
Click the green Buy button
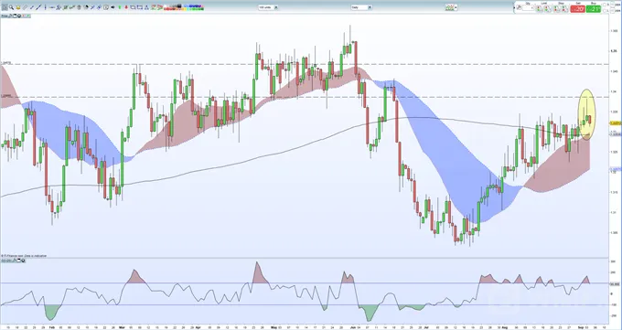593,9
